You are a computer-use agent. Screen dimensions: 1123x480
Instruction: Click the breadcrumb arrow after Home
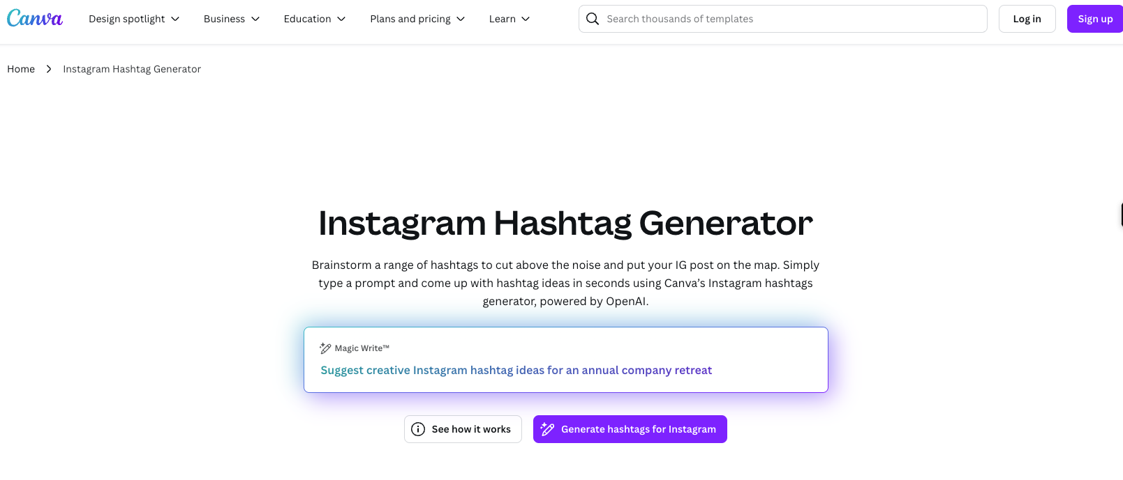(x=49, y=69)
